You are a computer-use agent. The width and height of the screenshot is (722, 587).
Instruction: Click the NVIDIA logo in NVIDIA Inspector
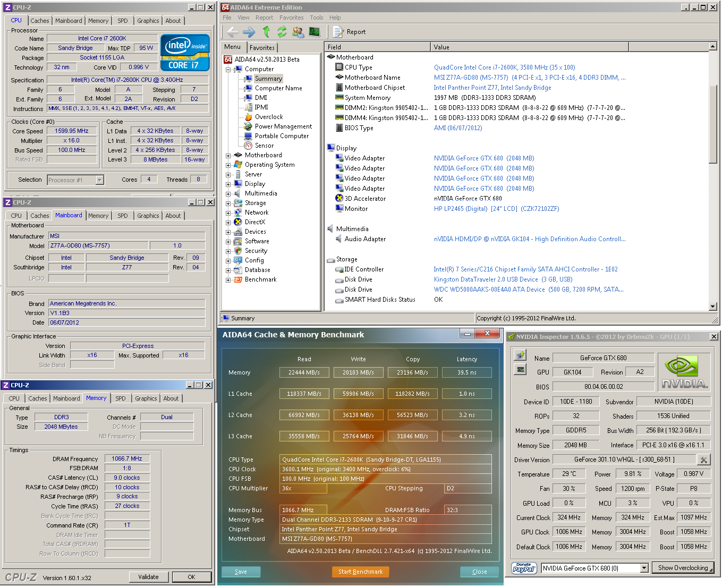click(684, 372)
